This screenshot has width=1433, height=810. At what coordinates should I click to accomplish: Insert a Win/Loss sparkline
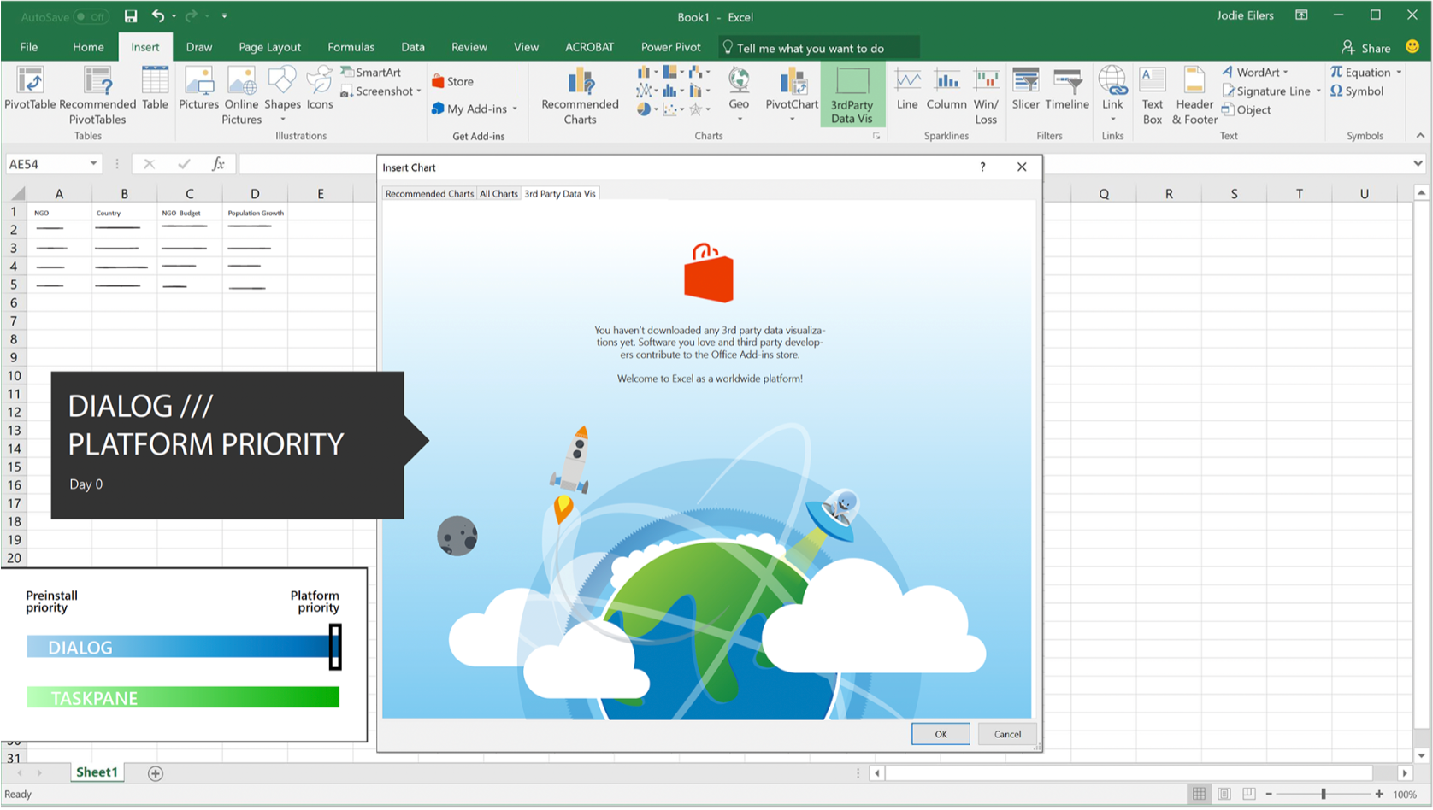[986, 96]
